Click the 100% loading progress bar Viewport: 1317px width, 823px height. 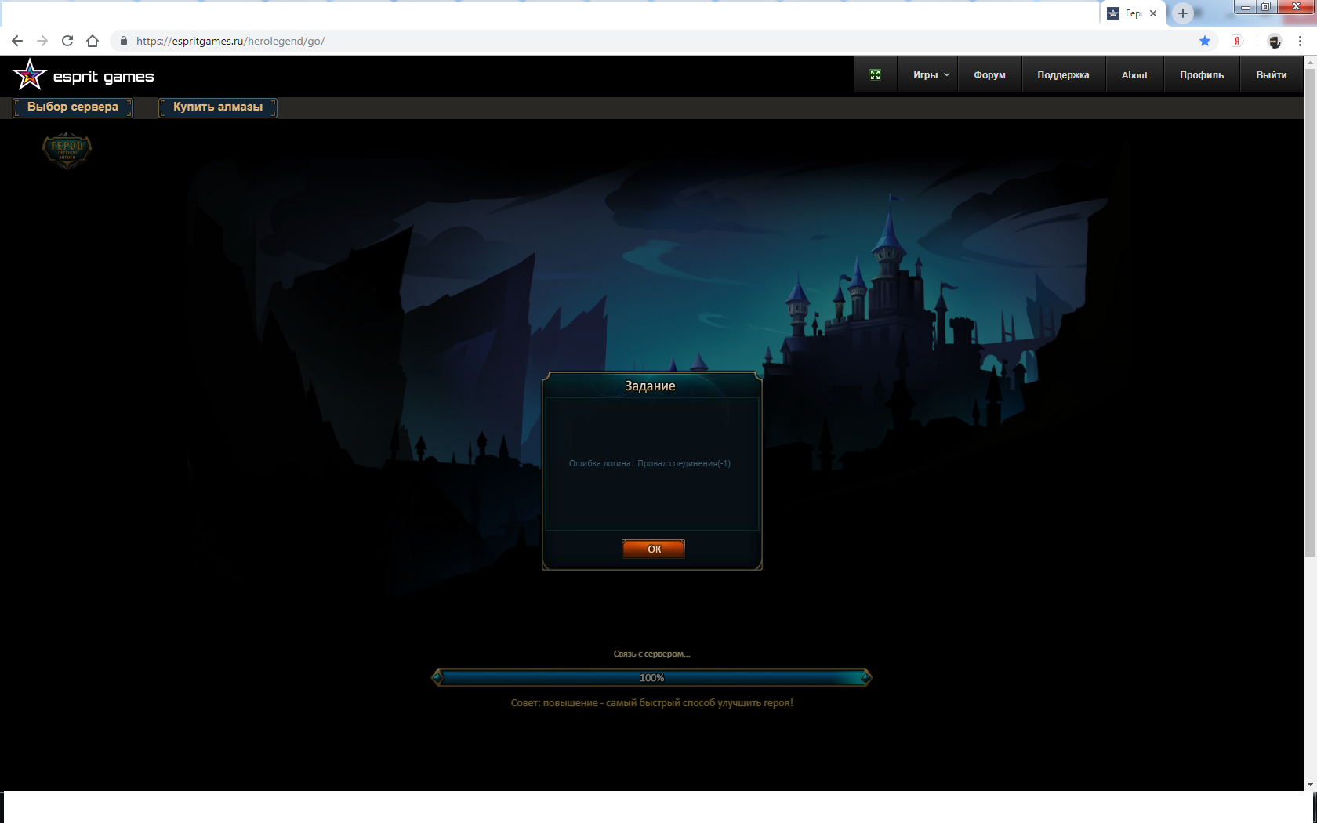[x=651, y=678]
